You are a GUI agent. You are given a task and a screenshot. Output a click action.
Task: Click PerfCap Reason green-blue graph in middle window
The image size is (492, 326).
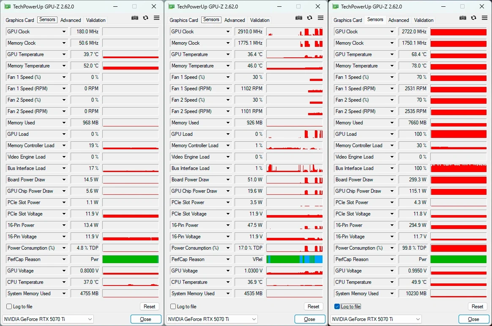pyautogui.click(x=294, y=259)
